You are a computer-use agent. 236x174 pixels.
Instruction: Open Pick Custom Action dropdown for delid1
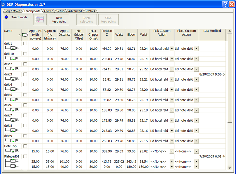click(172, 49)
